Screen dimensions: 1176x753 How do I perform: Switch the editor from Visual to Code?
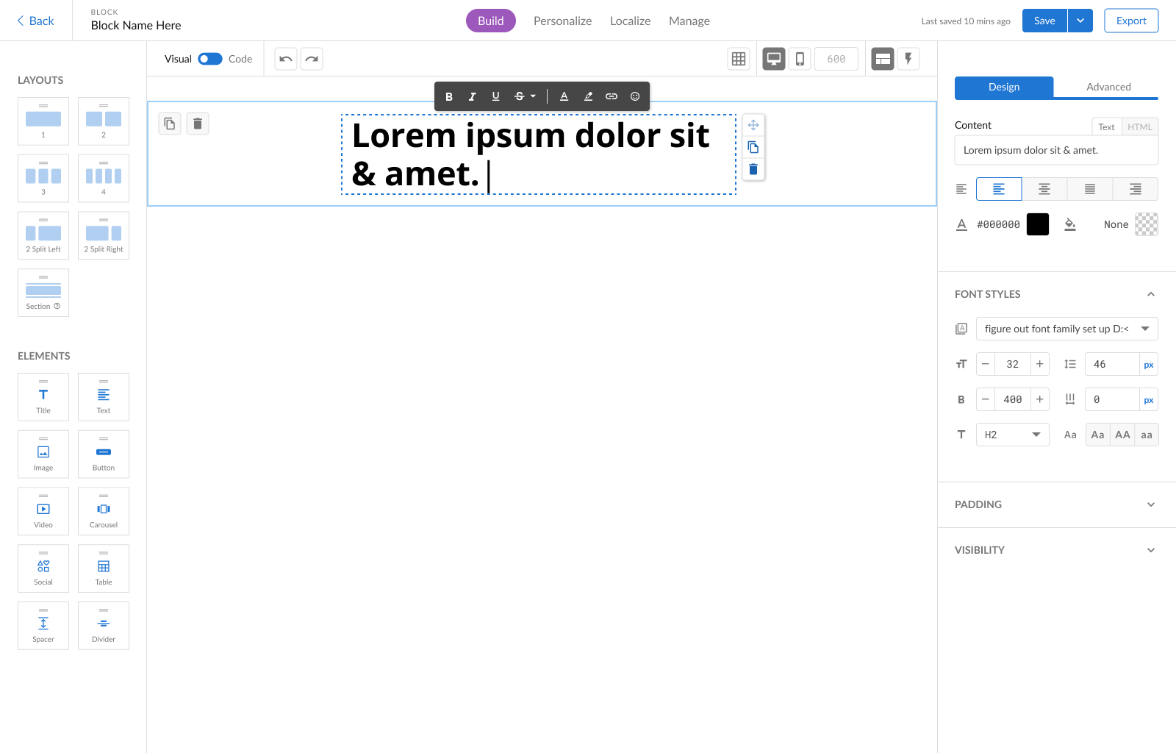(209, 58)
